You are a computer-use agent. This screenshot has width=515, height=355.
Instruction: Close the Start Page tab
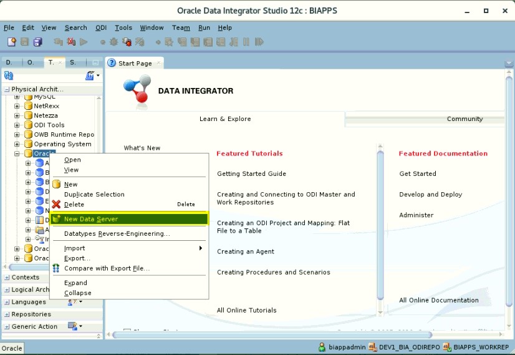point(158,63)
